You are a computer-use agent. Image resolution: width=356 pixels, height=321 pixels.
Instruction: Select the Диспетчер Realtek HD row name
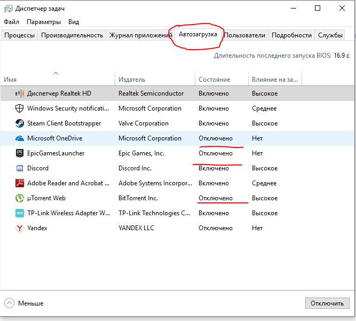click(59, 93)
